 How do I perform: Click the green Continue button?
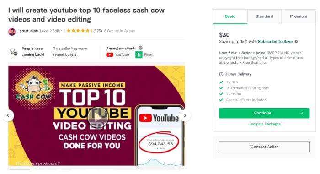click(x=264, y=113)
